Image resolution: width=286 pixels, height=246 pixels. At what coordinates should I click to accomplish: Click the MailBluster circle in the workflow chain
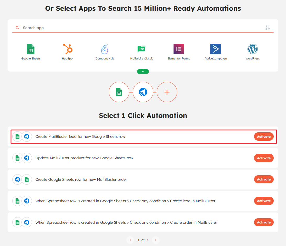point(143,92)
